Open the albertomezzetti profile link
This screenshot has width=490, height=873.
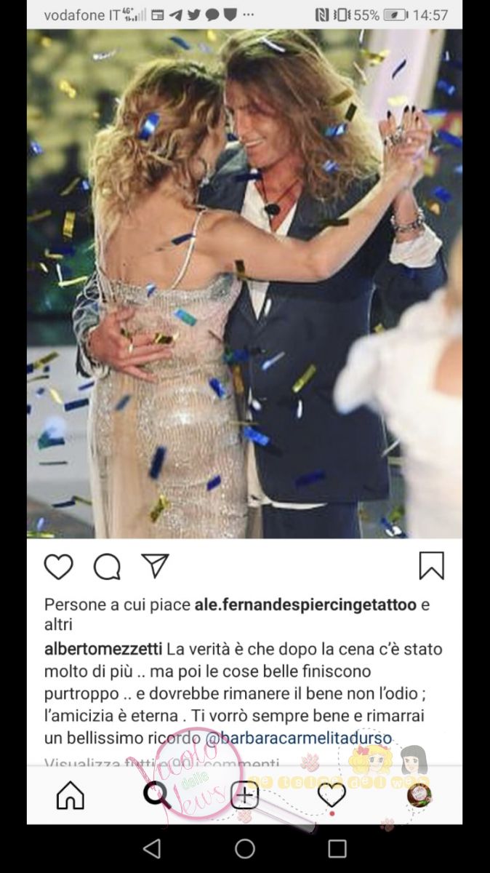pyautogui.click(x=104, y=648)
